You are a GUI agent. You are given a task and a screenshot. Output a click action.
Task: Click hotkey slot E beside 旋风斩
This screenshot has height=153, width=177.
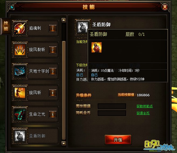coord(53,93)
